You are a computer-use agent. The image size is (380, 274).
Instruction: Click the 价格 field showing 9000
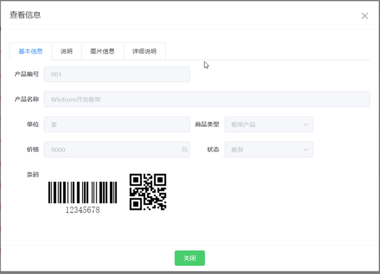tap(117, 150)
